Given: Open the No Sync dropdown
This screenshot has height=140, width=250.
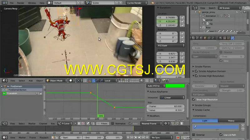Looking at the screenshot, I should pos(162,138).
